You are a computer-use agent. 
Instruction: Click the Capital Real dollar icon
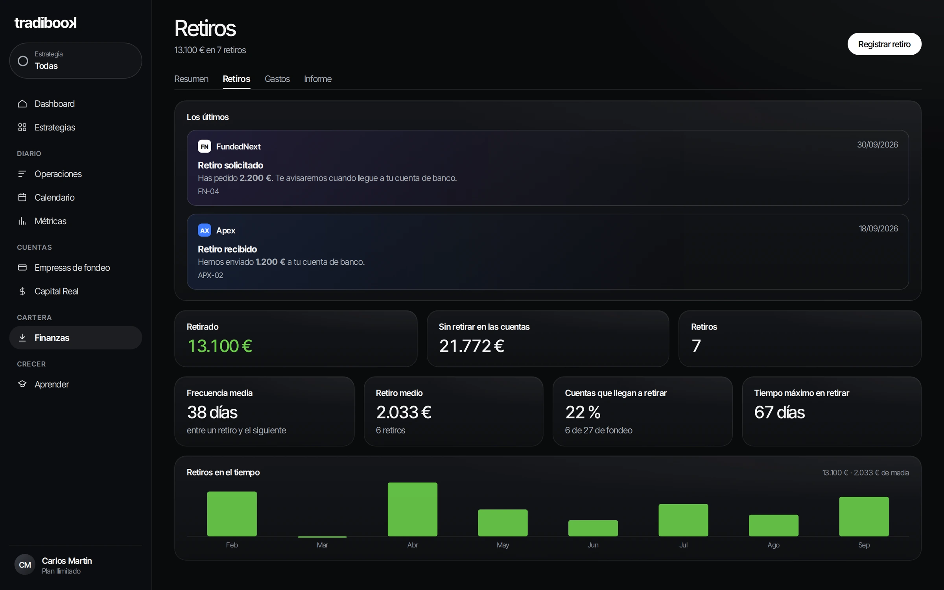22,291
